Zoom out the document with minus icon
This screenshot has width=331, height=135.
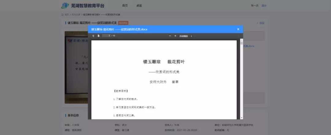coord(170,36)
